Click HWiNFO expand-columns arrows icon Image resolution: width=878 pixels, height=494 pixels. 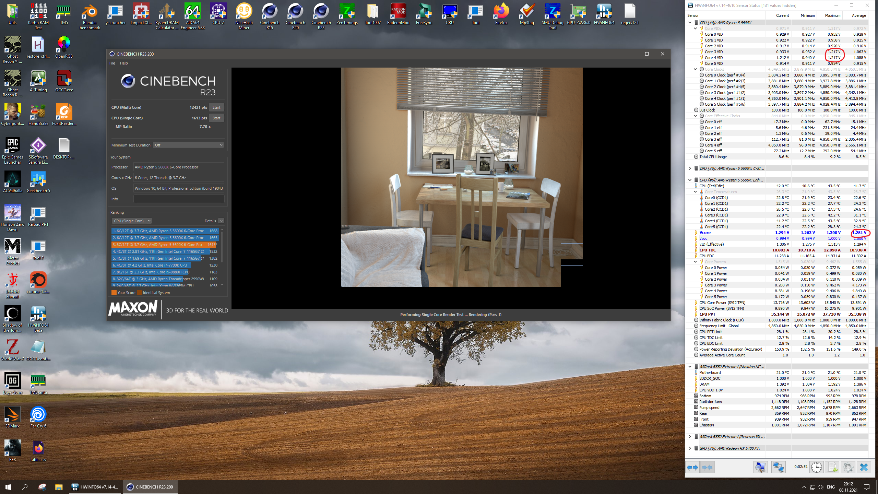pyautogui.click(x=692, y=467)
